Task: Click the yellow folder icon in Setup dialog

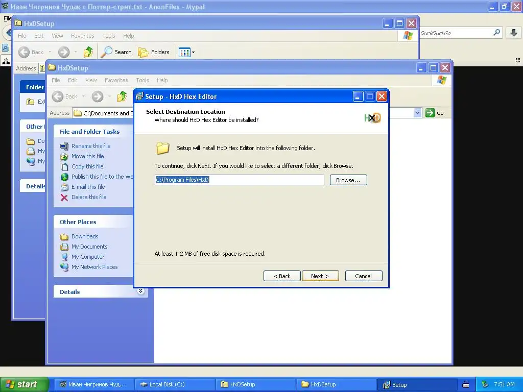Action: tap(163, 148)
